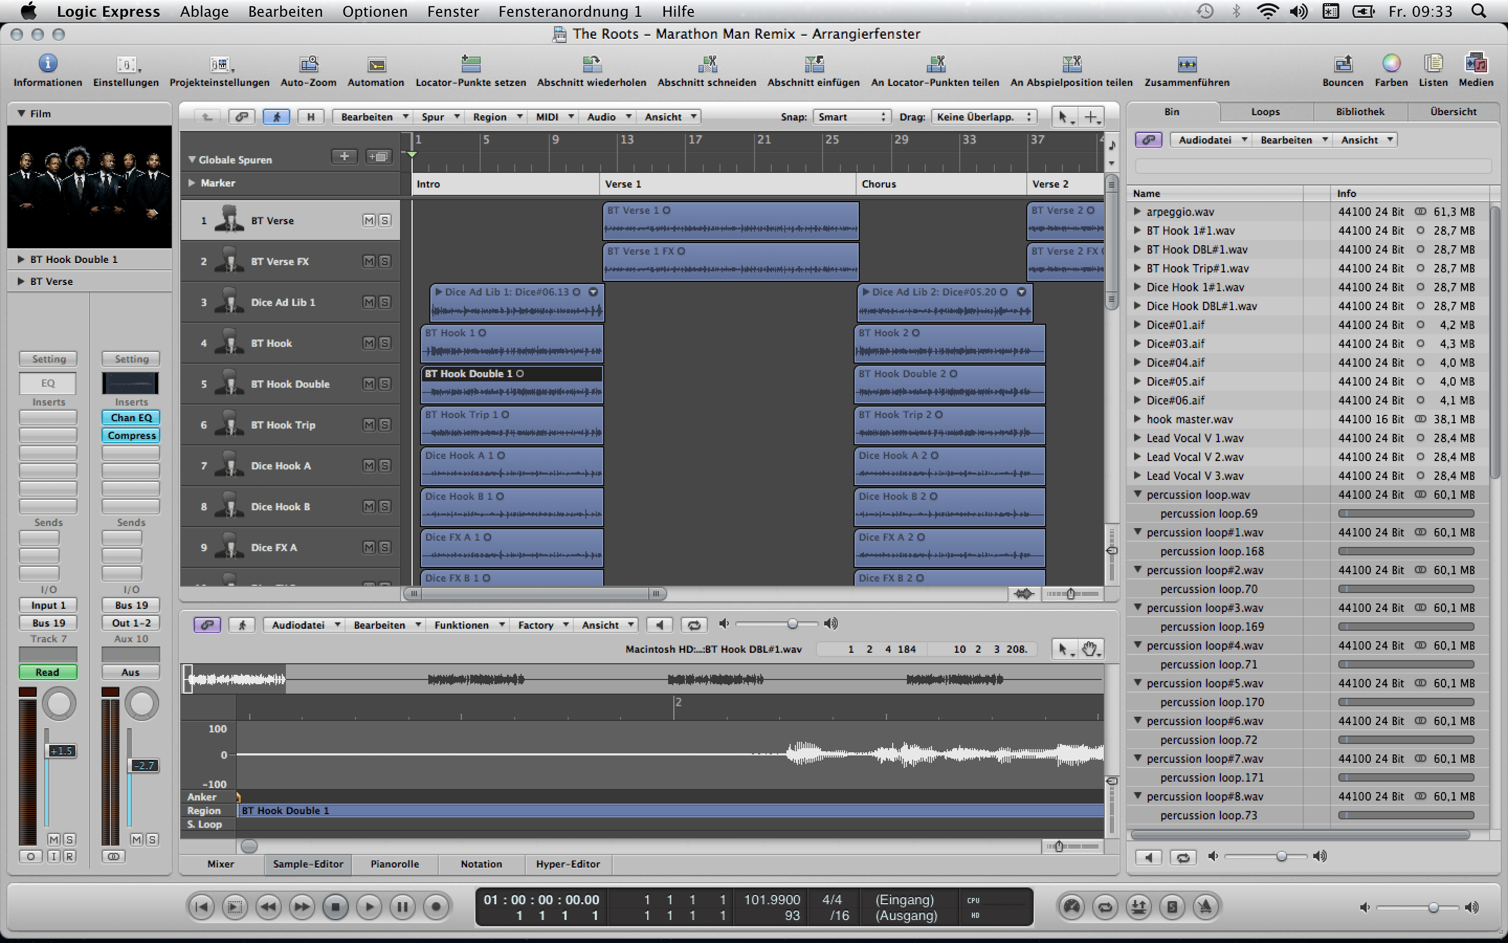The height and width of the screenshot is (943, 1508).
Task: Click Abschnitt schneiden icon
Action: coord(707,63)
